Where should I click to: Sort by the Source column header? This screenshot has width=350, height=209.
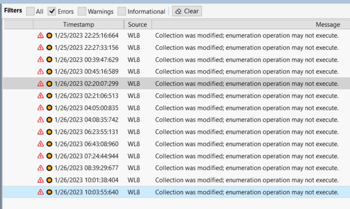click(137, 24)
